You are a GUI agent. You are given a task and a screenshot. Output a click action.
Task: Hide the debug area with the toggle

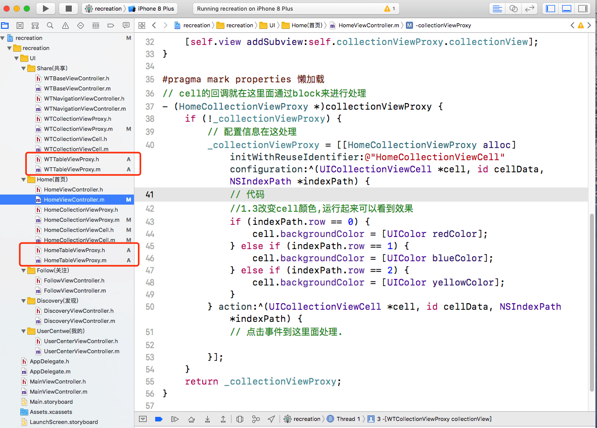click(143, 419)
